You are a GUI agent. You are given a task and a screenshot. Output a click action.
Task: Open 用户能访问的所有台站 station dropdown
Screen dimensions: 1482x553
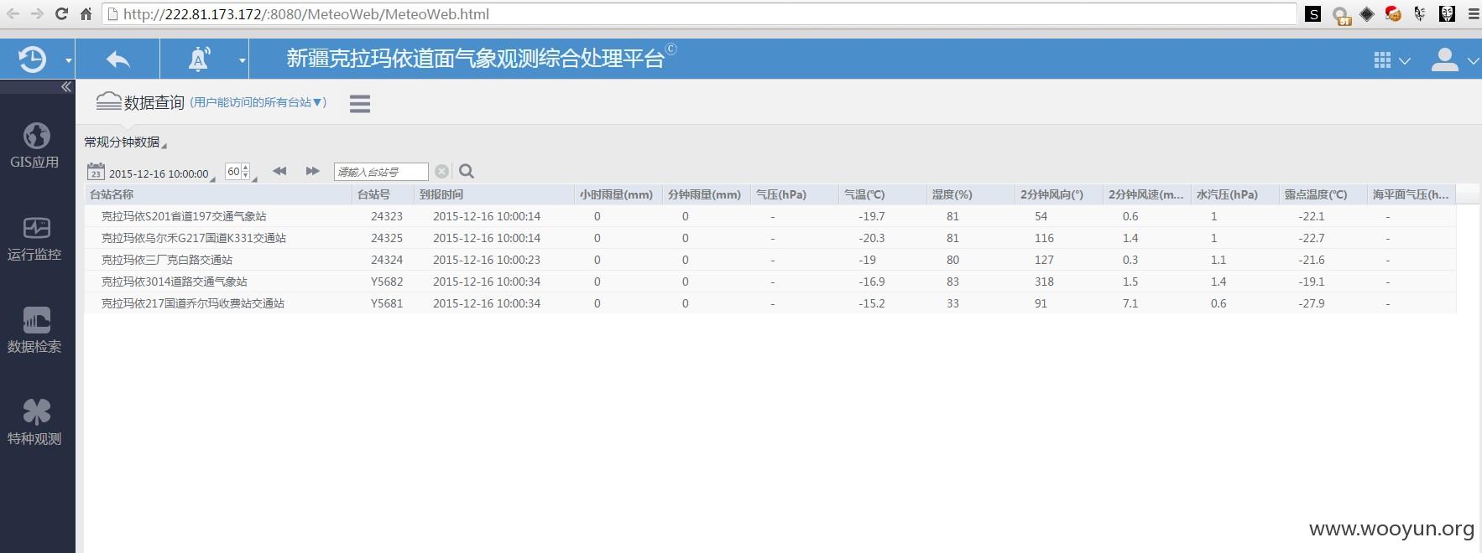pyautogui.click(x=258, y=102)
